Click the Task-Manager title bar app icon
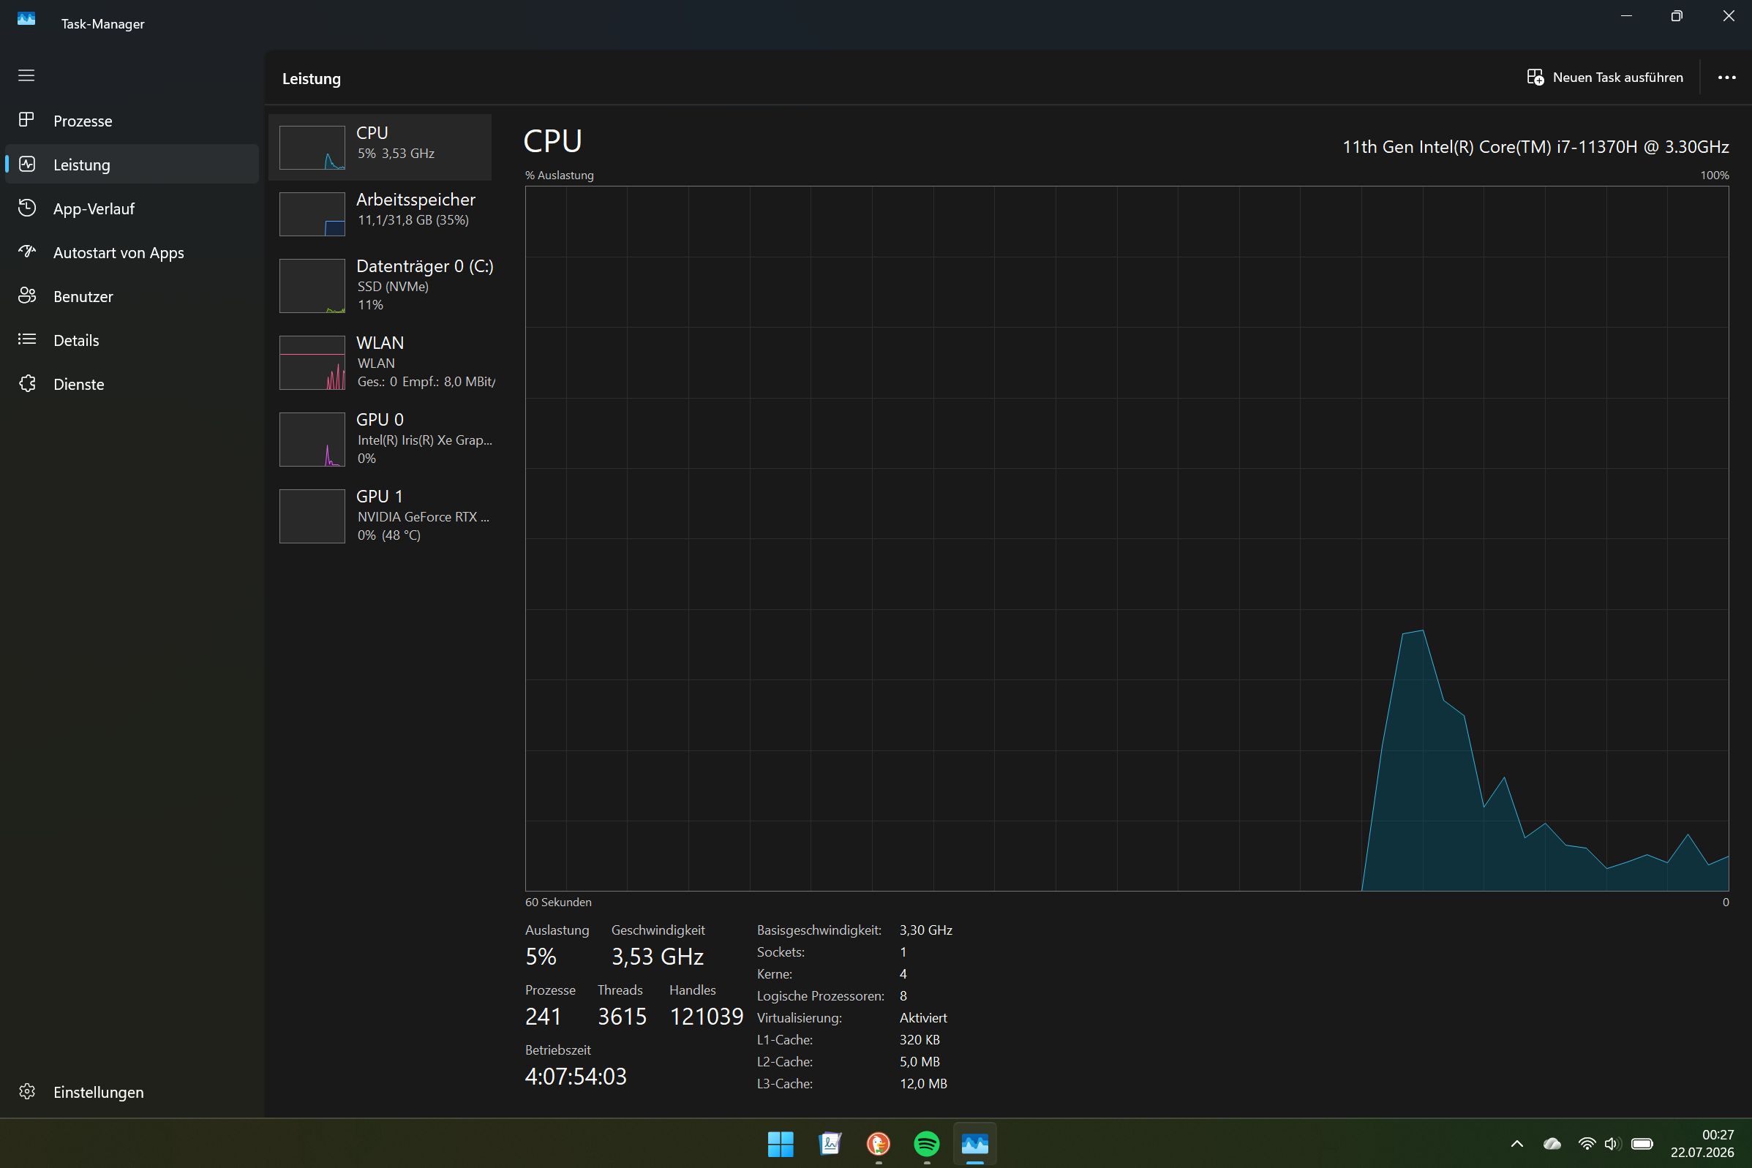 pyautogui.click(x=26, y=18)
